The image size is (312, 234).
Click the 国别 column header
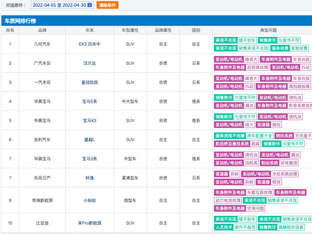[x=196, y=30]
